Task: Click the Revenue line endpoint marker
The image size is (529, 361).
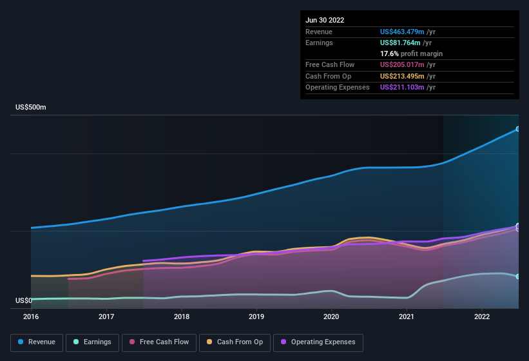Action: (x=518, y=129)
